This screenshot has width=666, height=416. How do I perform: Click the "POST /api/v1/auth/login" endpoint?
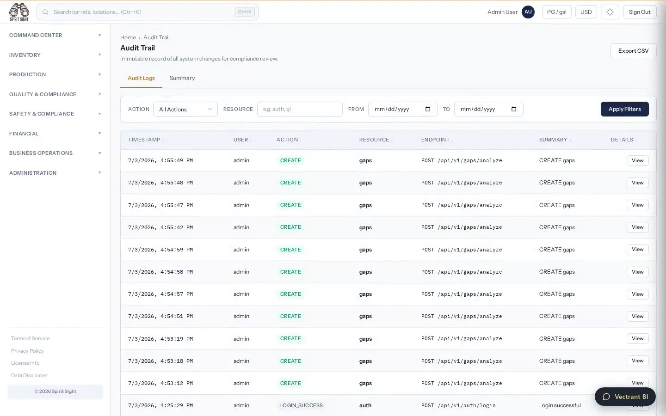pos(458,405)
